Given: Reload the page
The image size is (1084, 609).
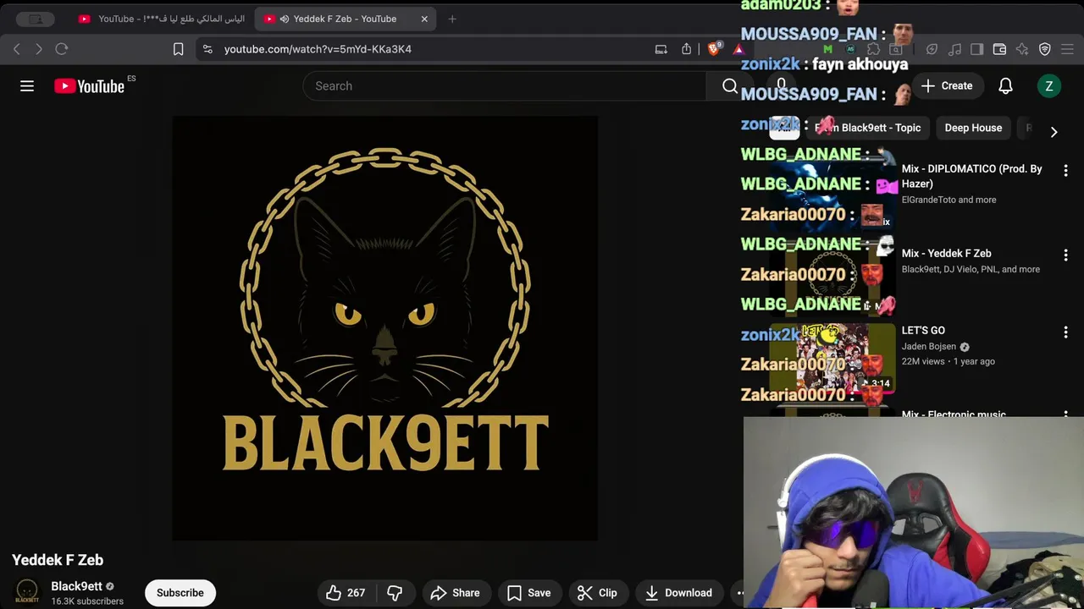Looking at the screenshot, I should pyautogui.click(x=62, y=49).
